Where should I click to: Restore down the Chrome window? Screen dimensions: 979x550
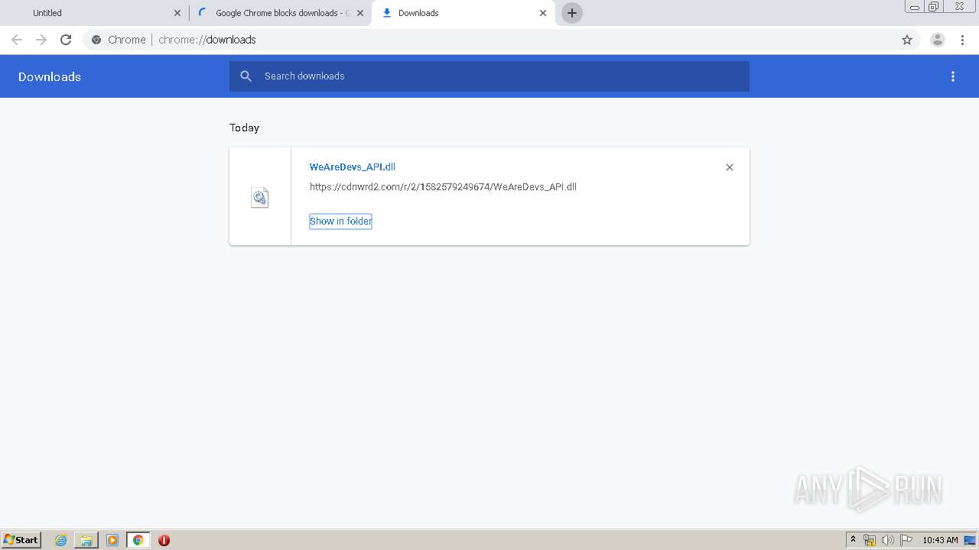934,7
